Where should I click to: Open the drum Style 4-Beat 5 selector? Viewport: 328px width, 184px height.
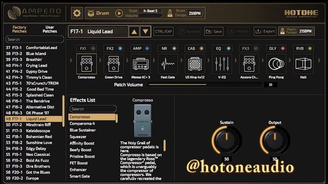[150, 11]
